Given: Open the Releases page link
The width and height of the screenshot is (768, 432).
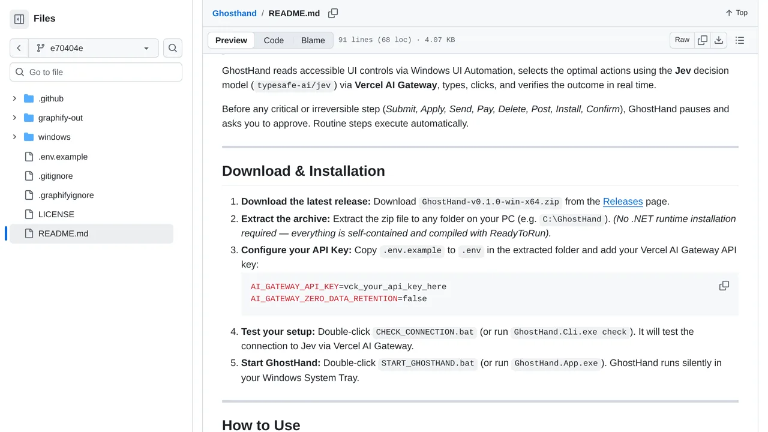Looking at the screenshot, I should pyautogui.click(x=623, y=202).
